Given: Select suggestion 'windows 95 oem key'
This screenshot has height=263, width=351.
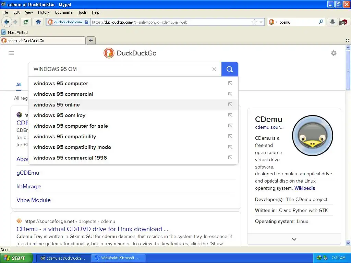Looking at the screenshot, I should pyautogui.click(x=133, y=115).
